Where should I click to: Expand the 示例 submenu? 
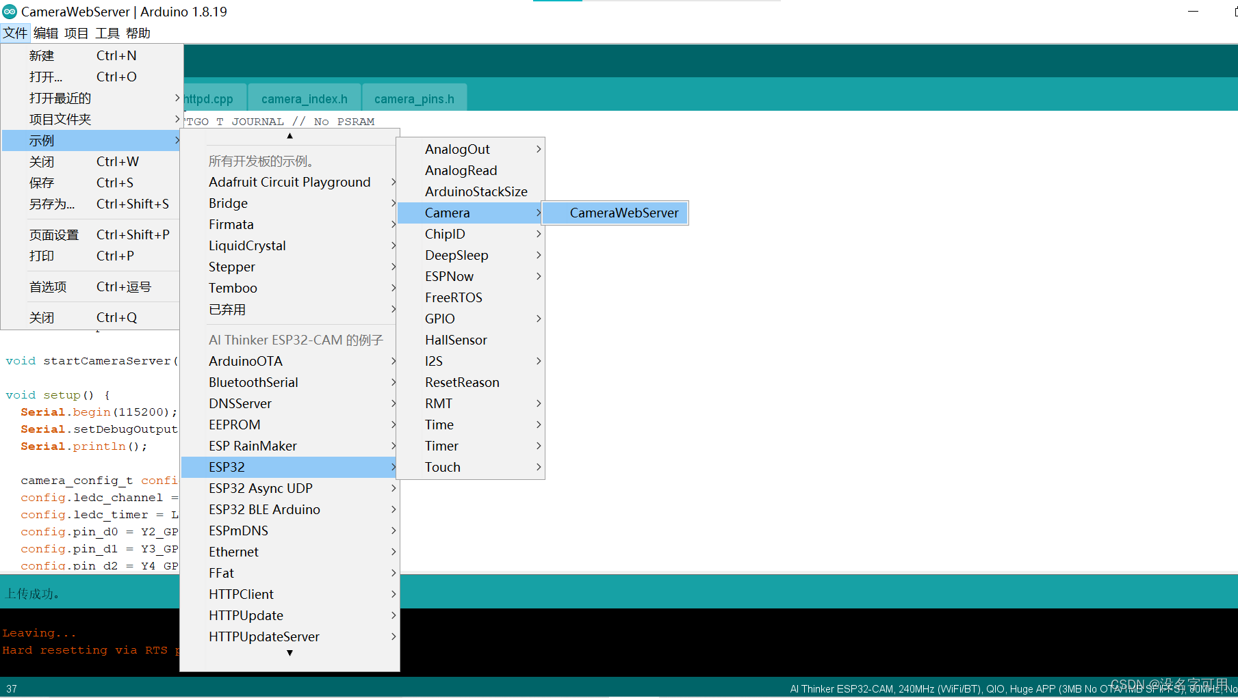point(92,140)
